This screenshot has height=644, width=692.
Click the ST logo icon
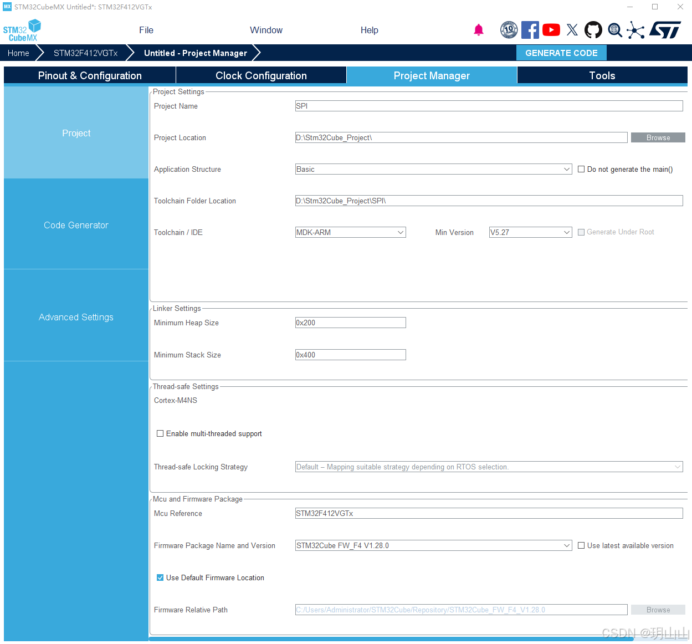(665, 30)
